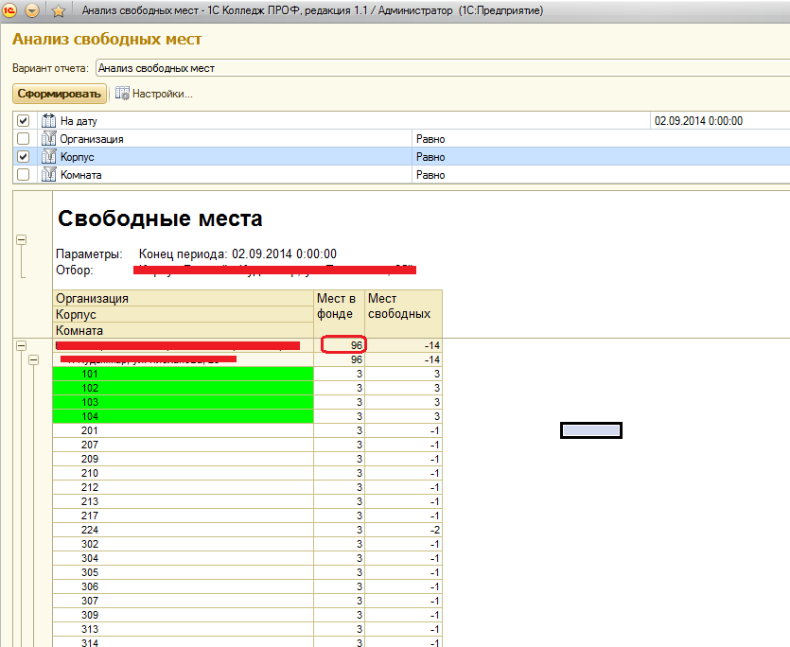Screen dimensions: 790x647
Task: Open the orange main menu arrow button
Action: point(33,10)
